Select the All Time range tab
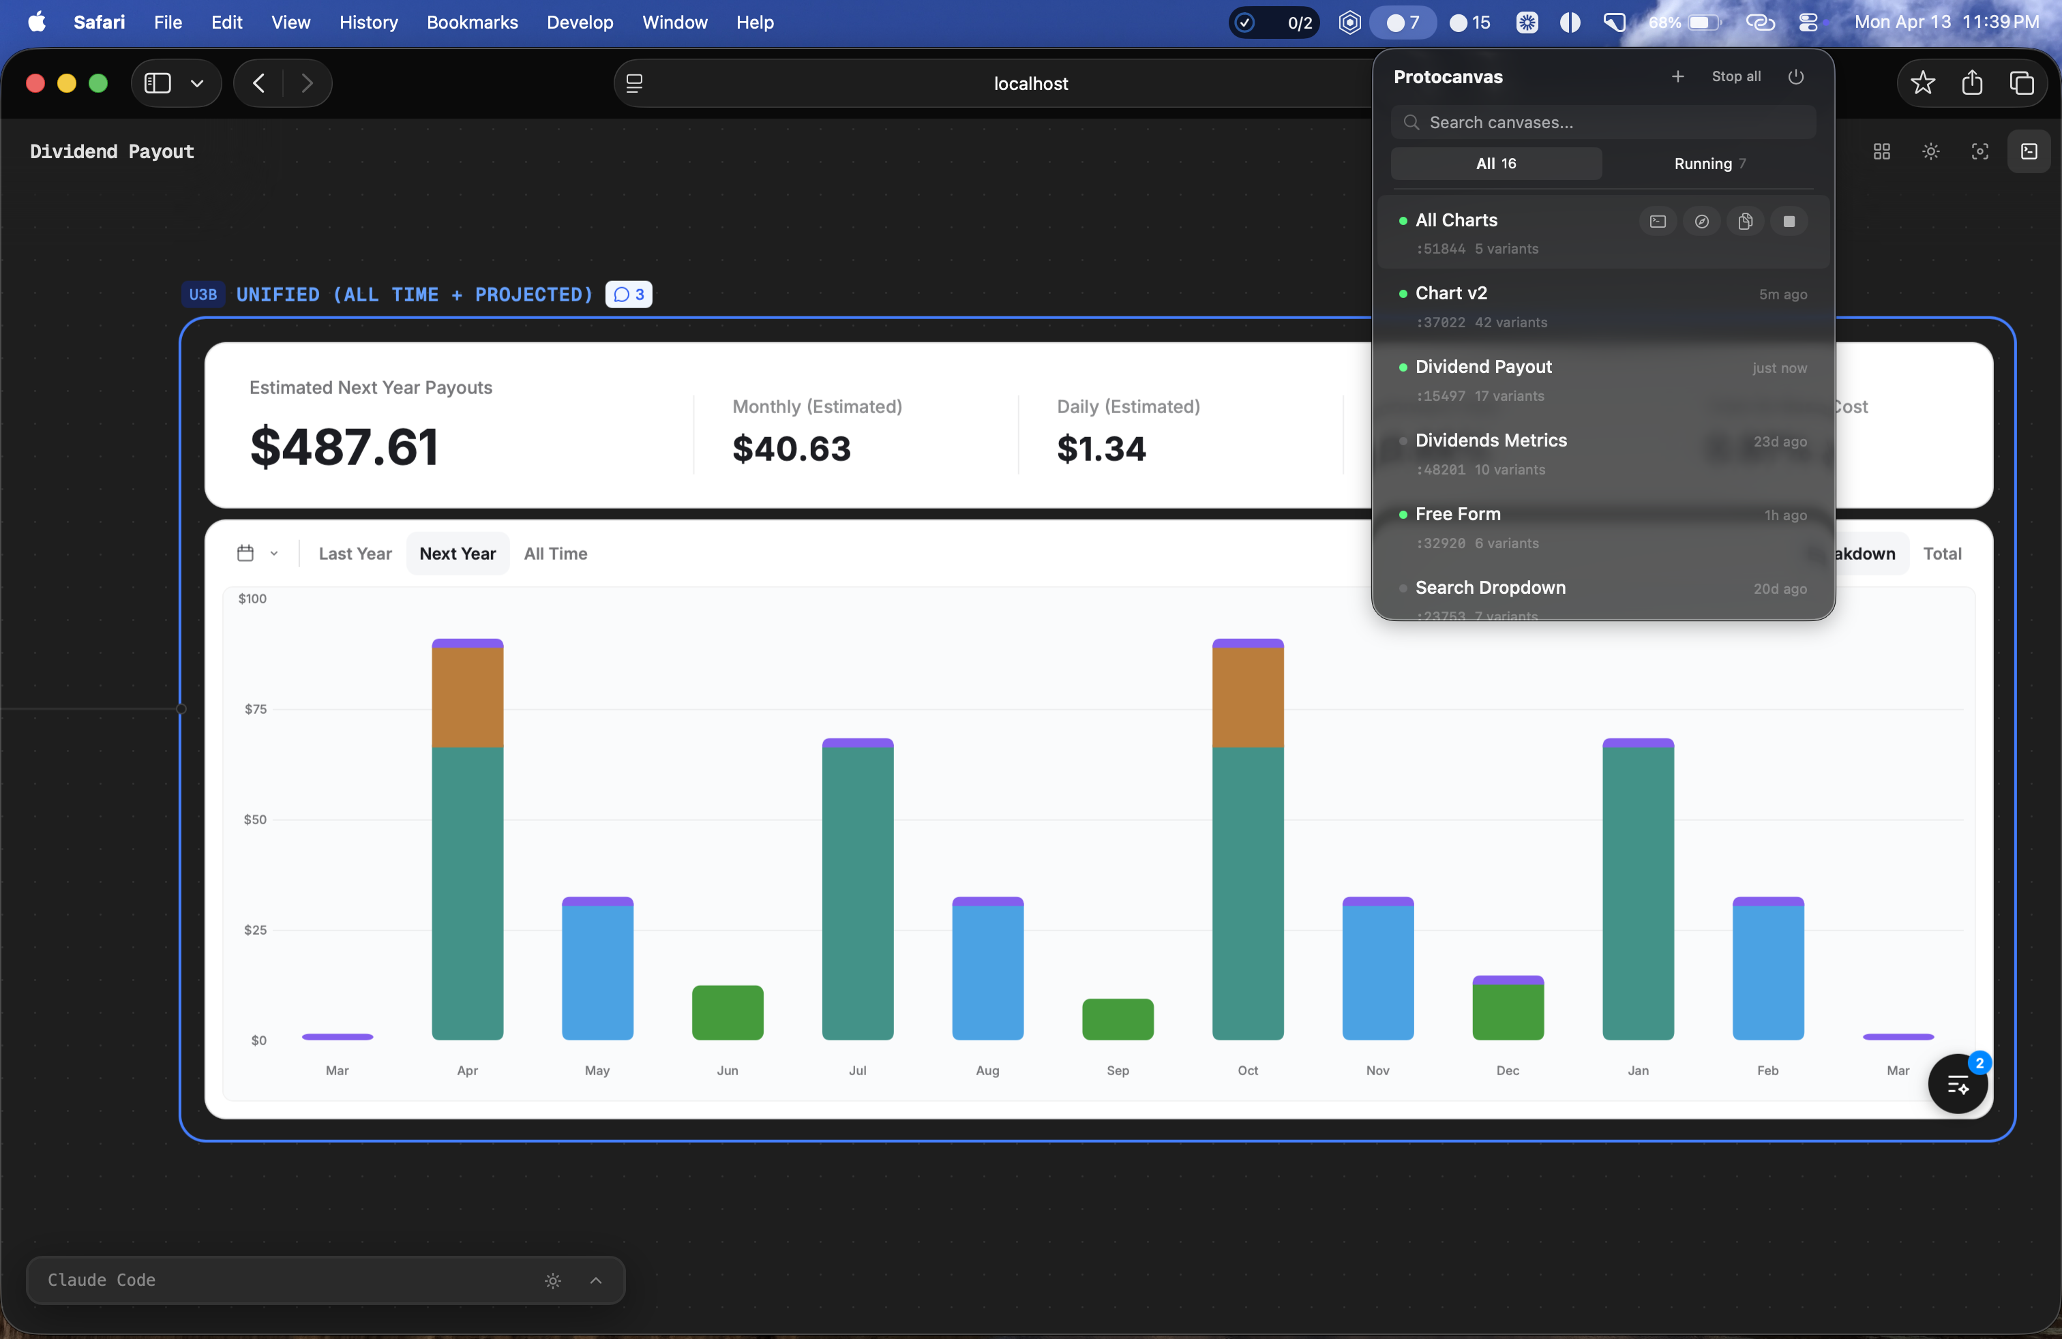Screen dimensions: 2062x1339 [555, 554]
